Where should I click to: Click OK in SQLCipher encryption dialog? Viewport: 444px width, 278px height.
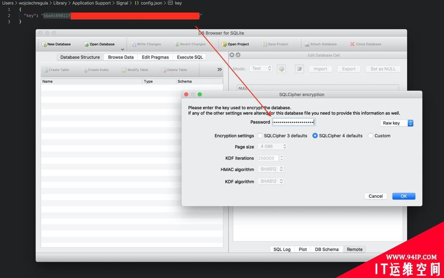click(404, 196)
